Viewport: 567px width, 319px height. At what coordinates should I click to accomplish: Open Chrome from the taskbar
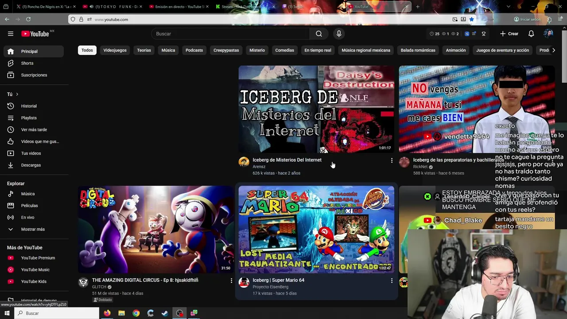tap(136, 313)
